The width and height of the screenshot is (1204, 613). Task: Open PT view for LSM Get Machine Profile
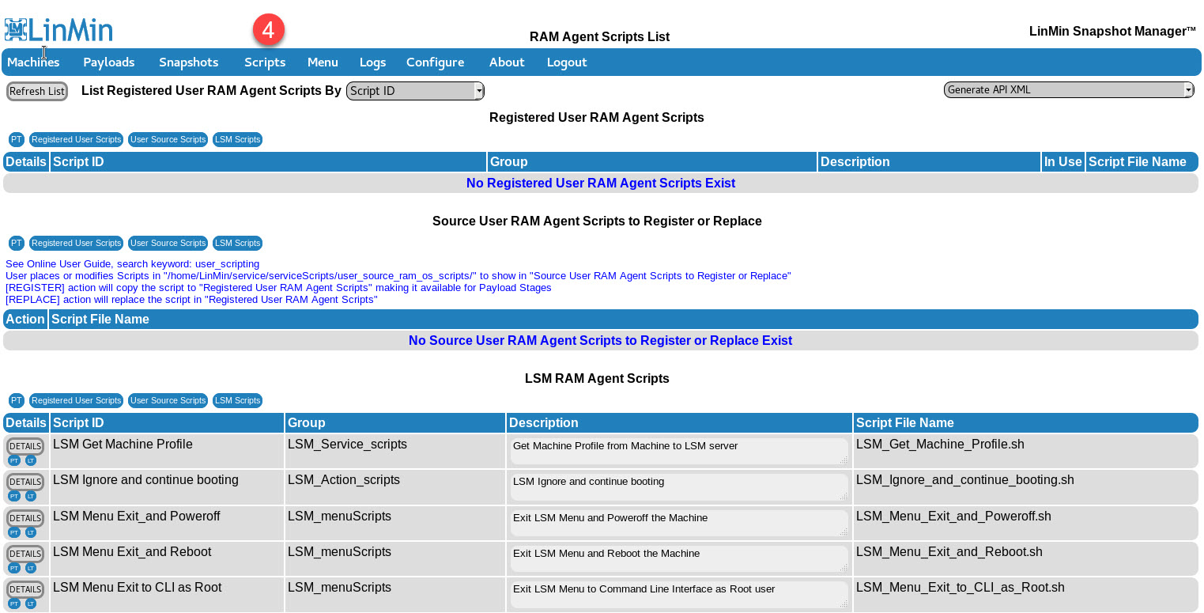(14, 459)
